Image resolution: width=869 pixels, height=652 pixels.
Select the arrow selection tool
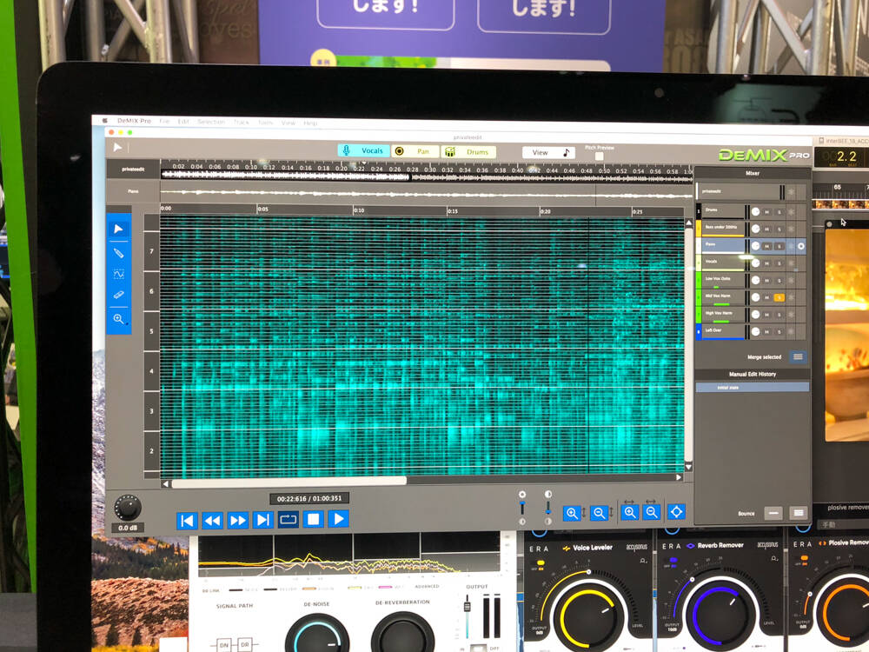pos(118,229)
